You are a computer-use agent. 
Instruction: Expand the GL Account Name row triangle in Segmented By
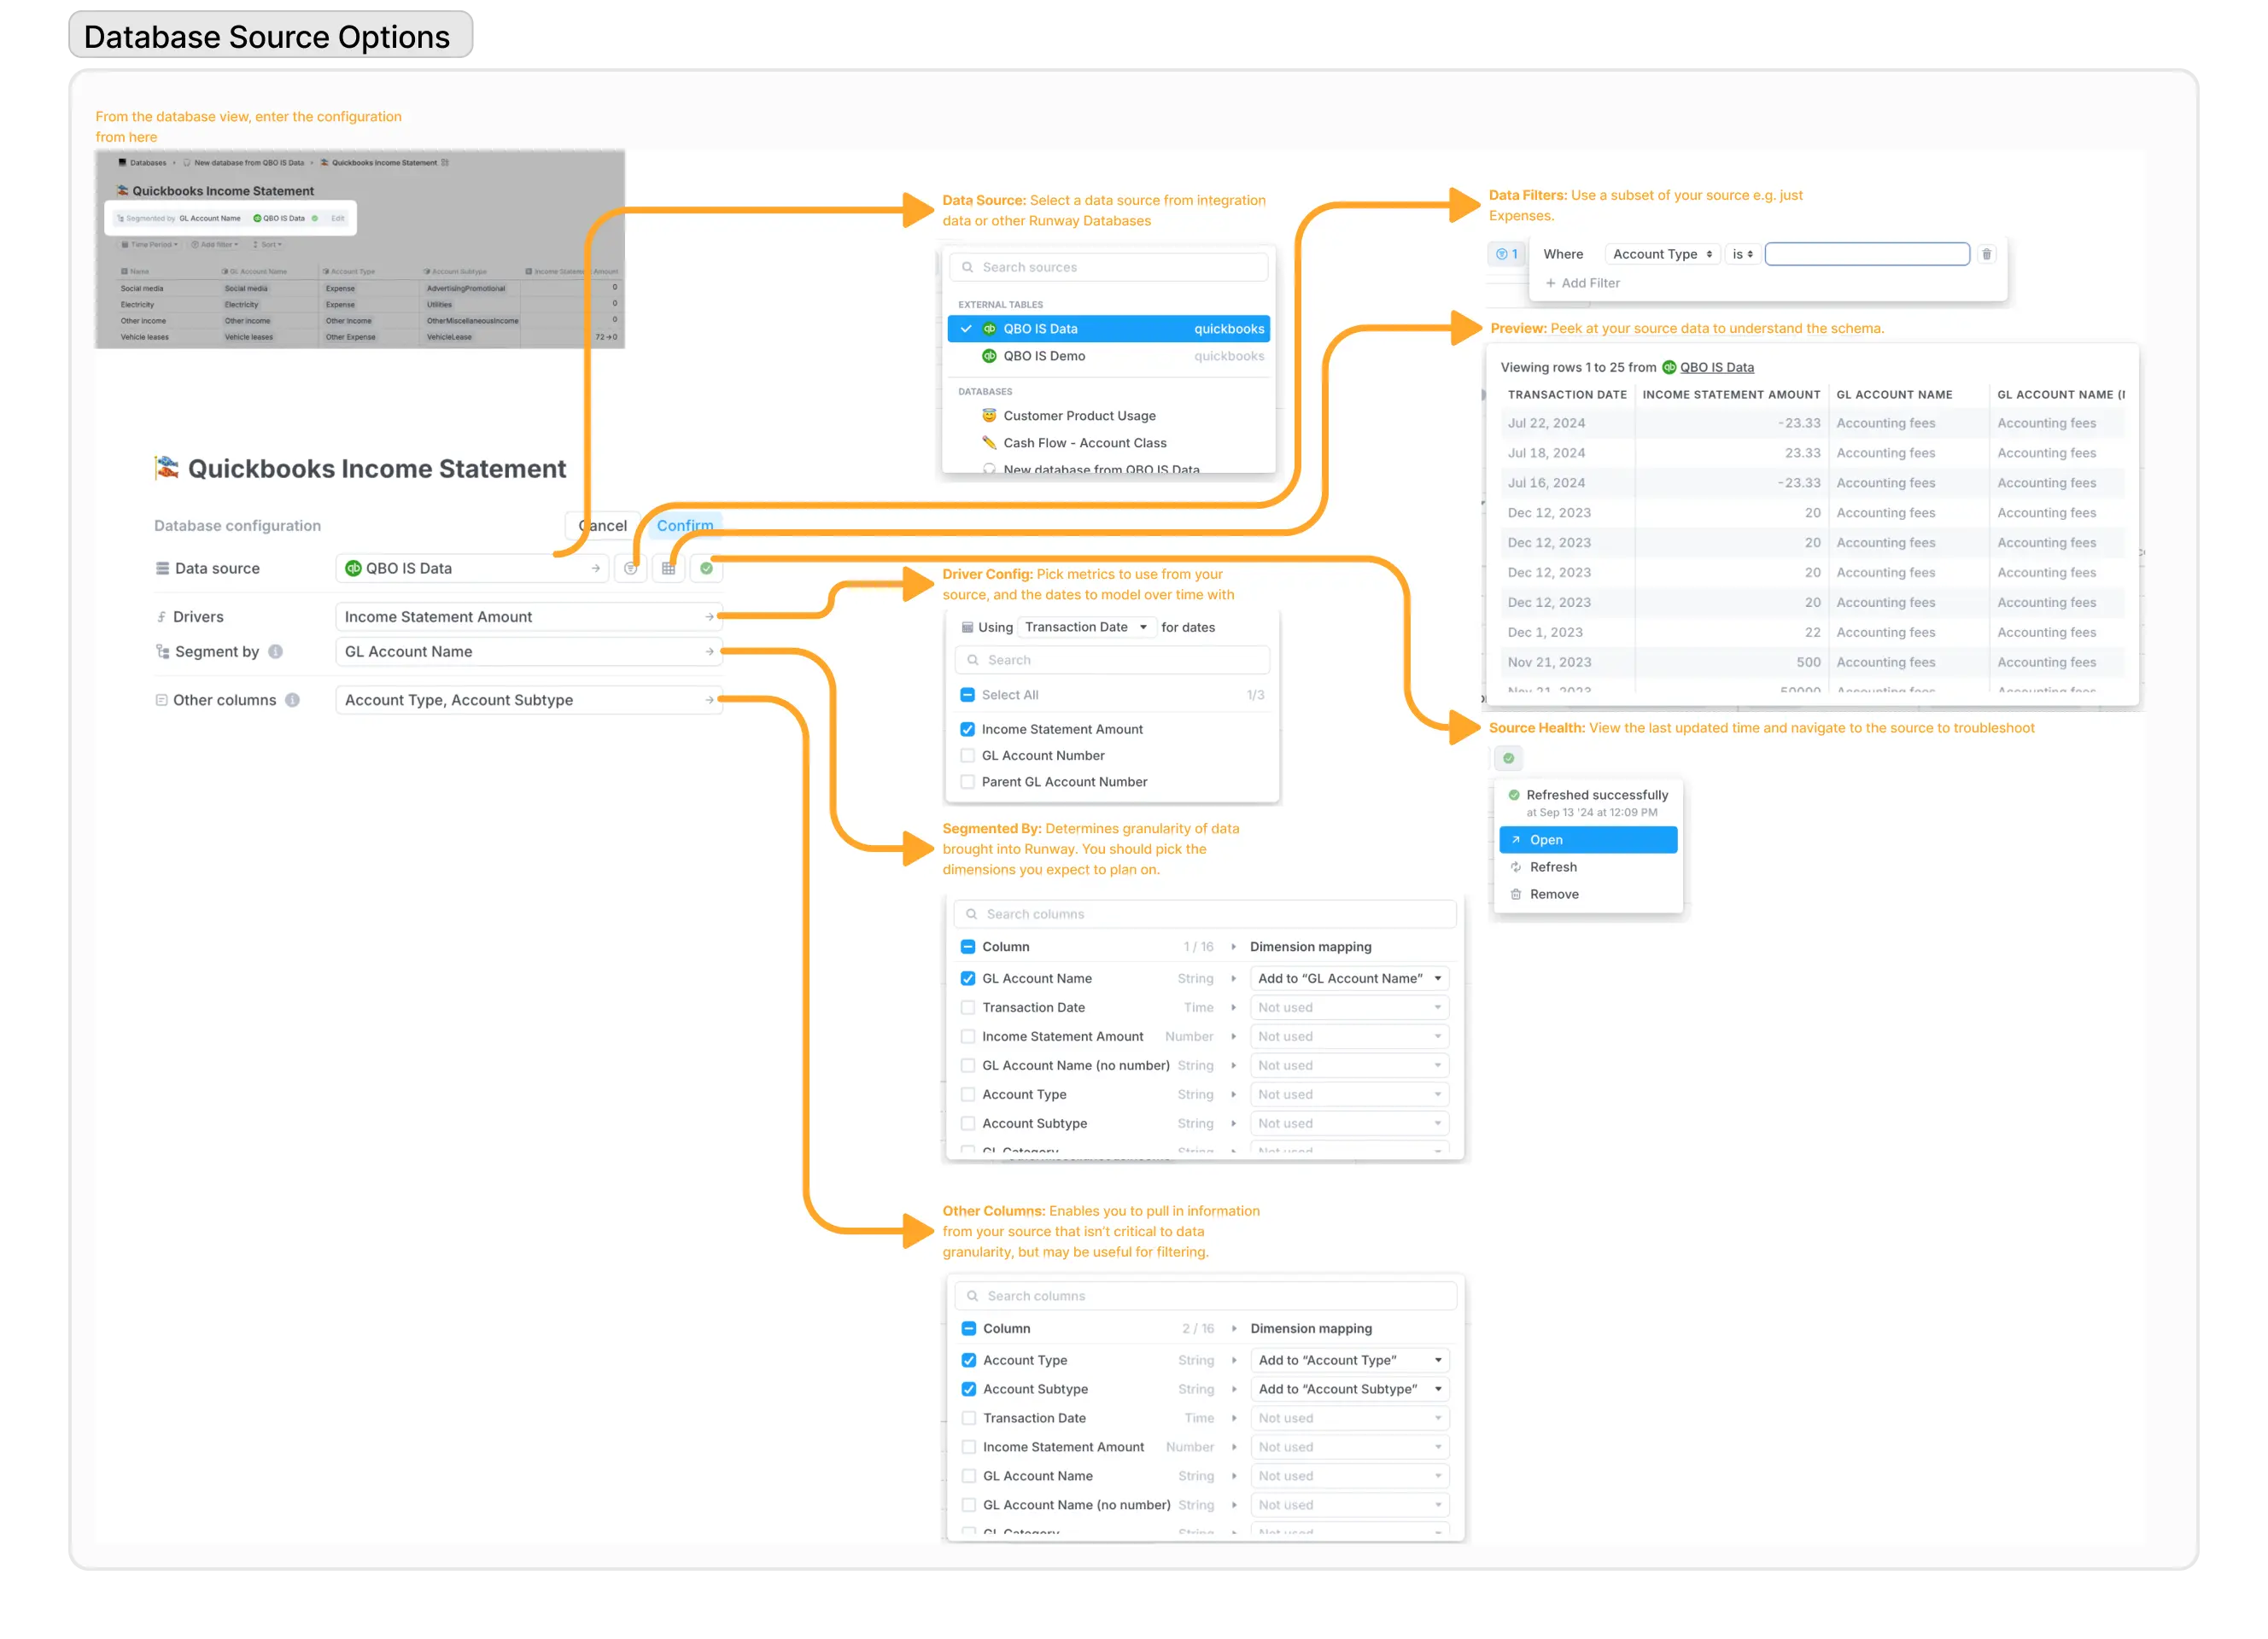(1233, 978)
